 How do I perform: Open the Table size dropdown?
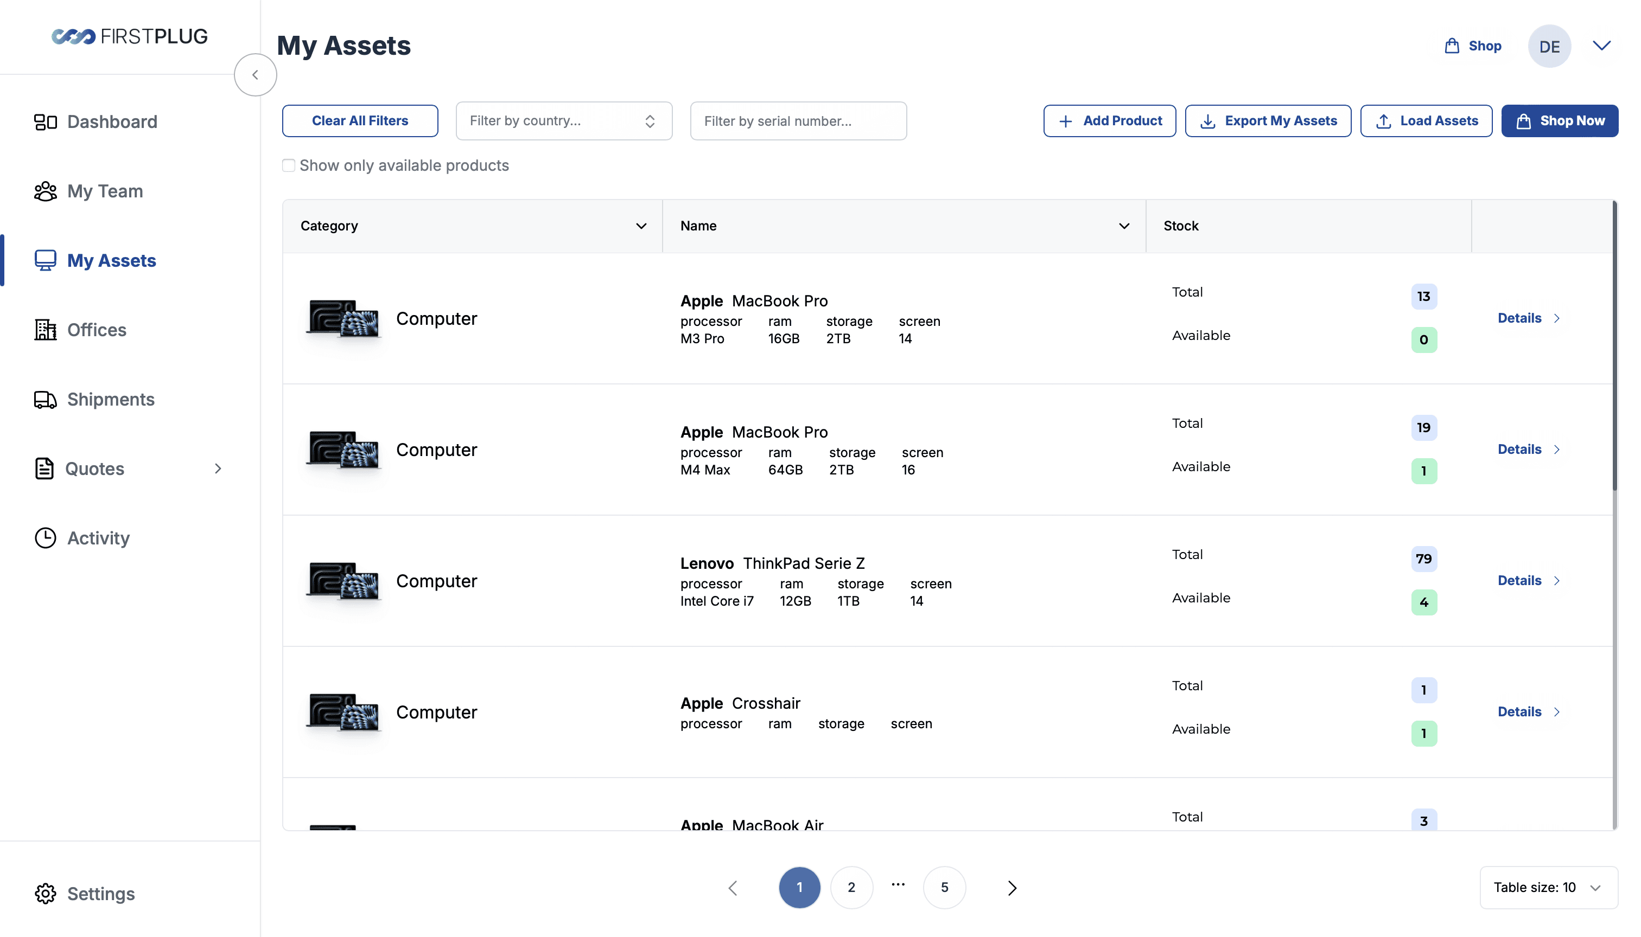[1548, 888]
